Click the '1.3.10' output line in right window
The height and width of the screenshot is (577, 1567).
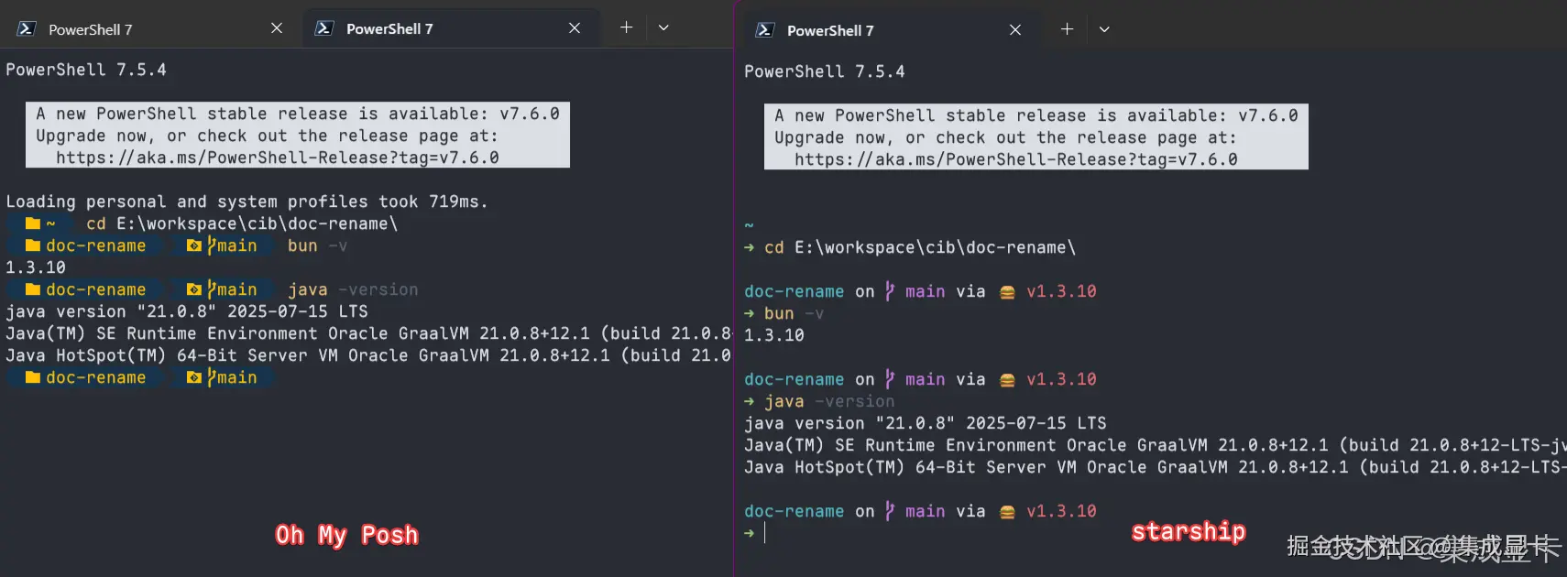tap(774, 335)
